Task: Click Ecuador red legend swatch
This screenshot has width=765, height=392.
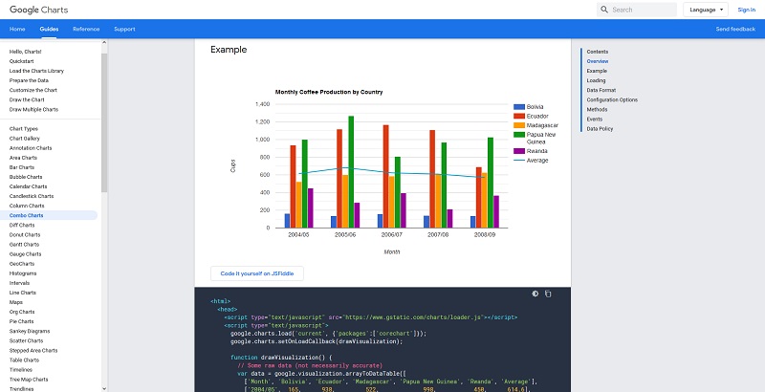Action: (x=519, y=116)
